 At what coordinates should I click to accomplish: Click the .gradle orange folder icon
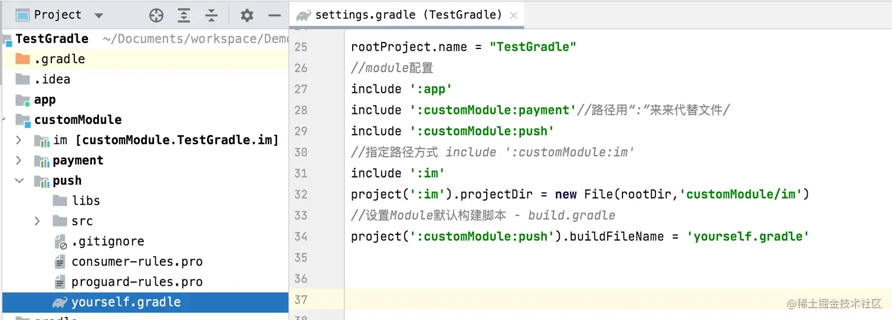pyautogui.click(x=22, y=59)
